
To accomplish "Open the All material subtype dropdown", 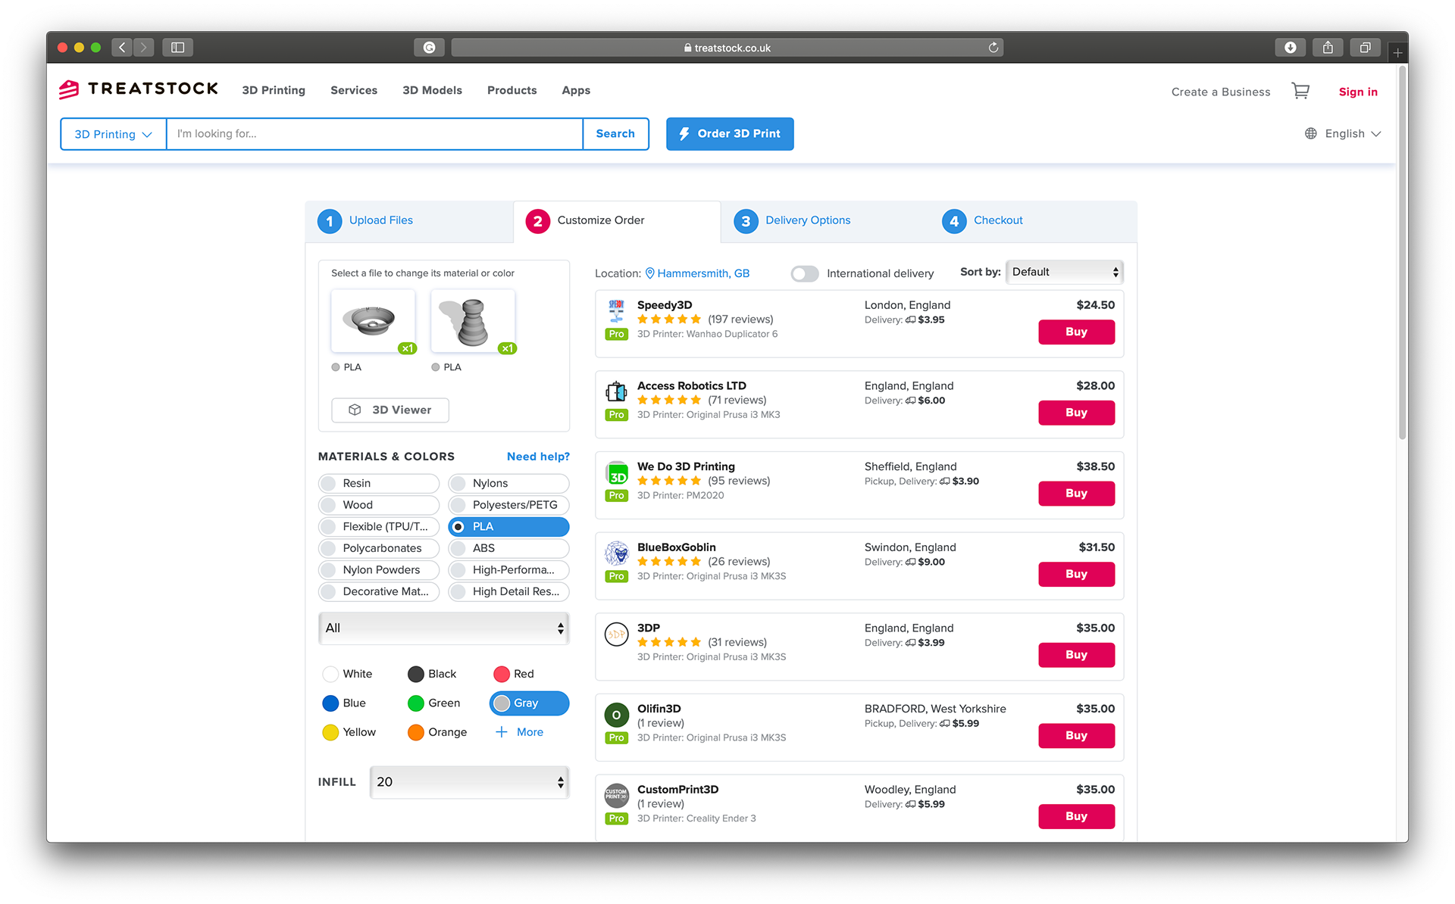I will 443,628.
